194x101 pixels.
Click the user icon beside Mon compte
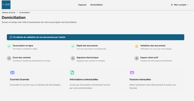[172, 5]
